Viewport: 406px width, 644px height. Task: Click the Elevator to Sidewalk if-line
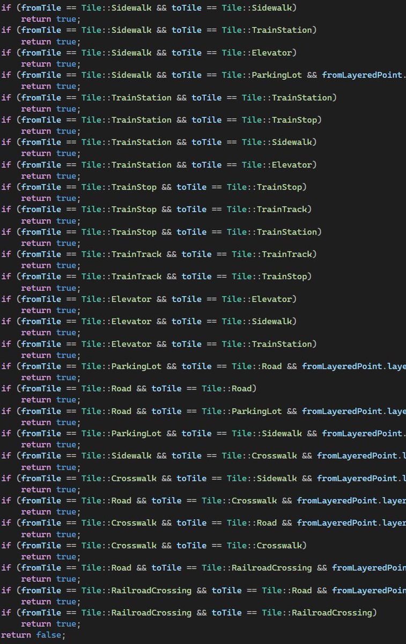149,321
